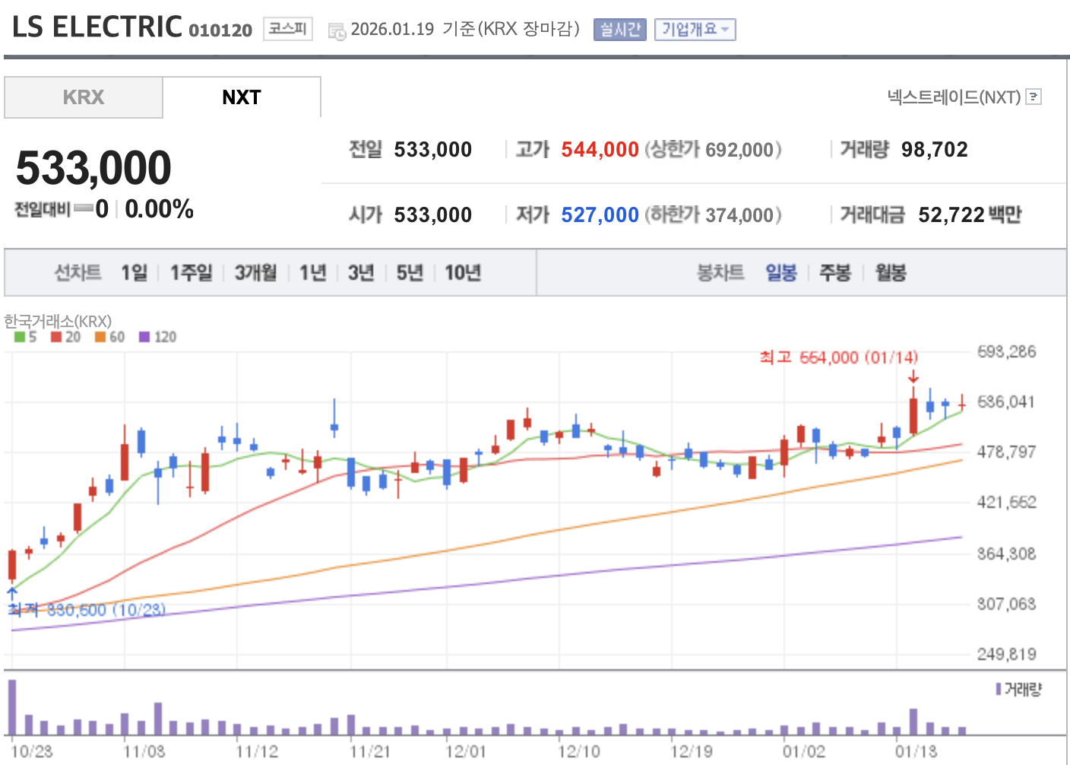Screen dimensions: 1070x765
Task: Show the 3년 line chart
Action: click(361, 272)
